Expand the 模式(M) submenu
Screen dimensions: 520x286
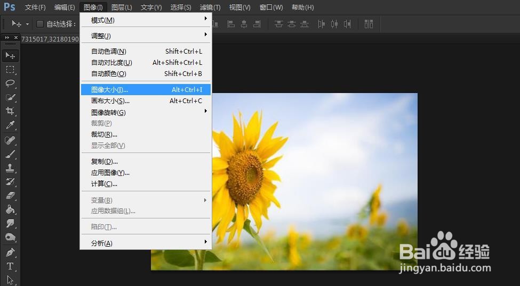[146, 20]
